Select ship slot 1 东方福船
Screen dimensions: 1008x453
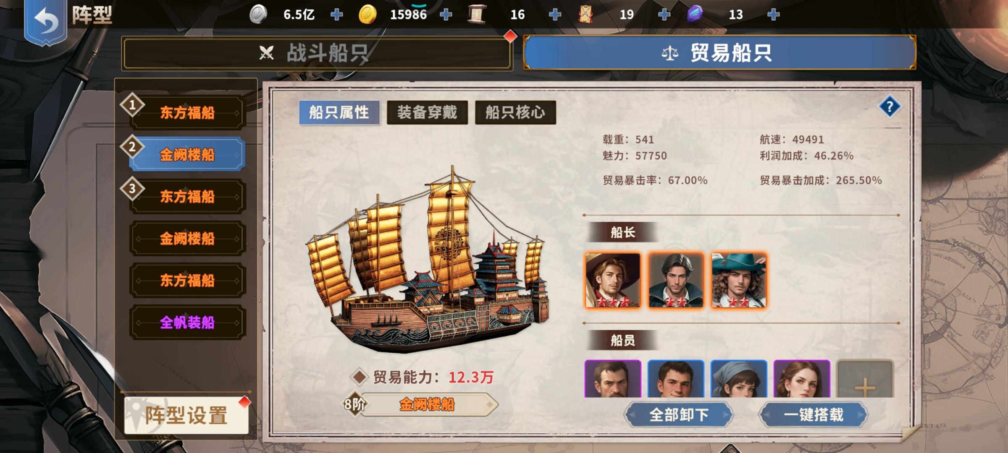click(x=187, y=112)
